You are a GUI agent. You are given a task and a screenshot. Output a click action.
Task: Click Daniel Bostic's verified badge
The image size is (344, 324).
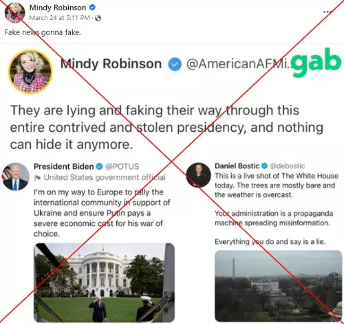(x=264, y=165)
